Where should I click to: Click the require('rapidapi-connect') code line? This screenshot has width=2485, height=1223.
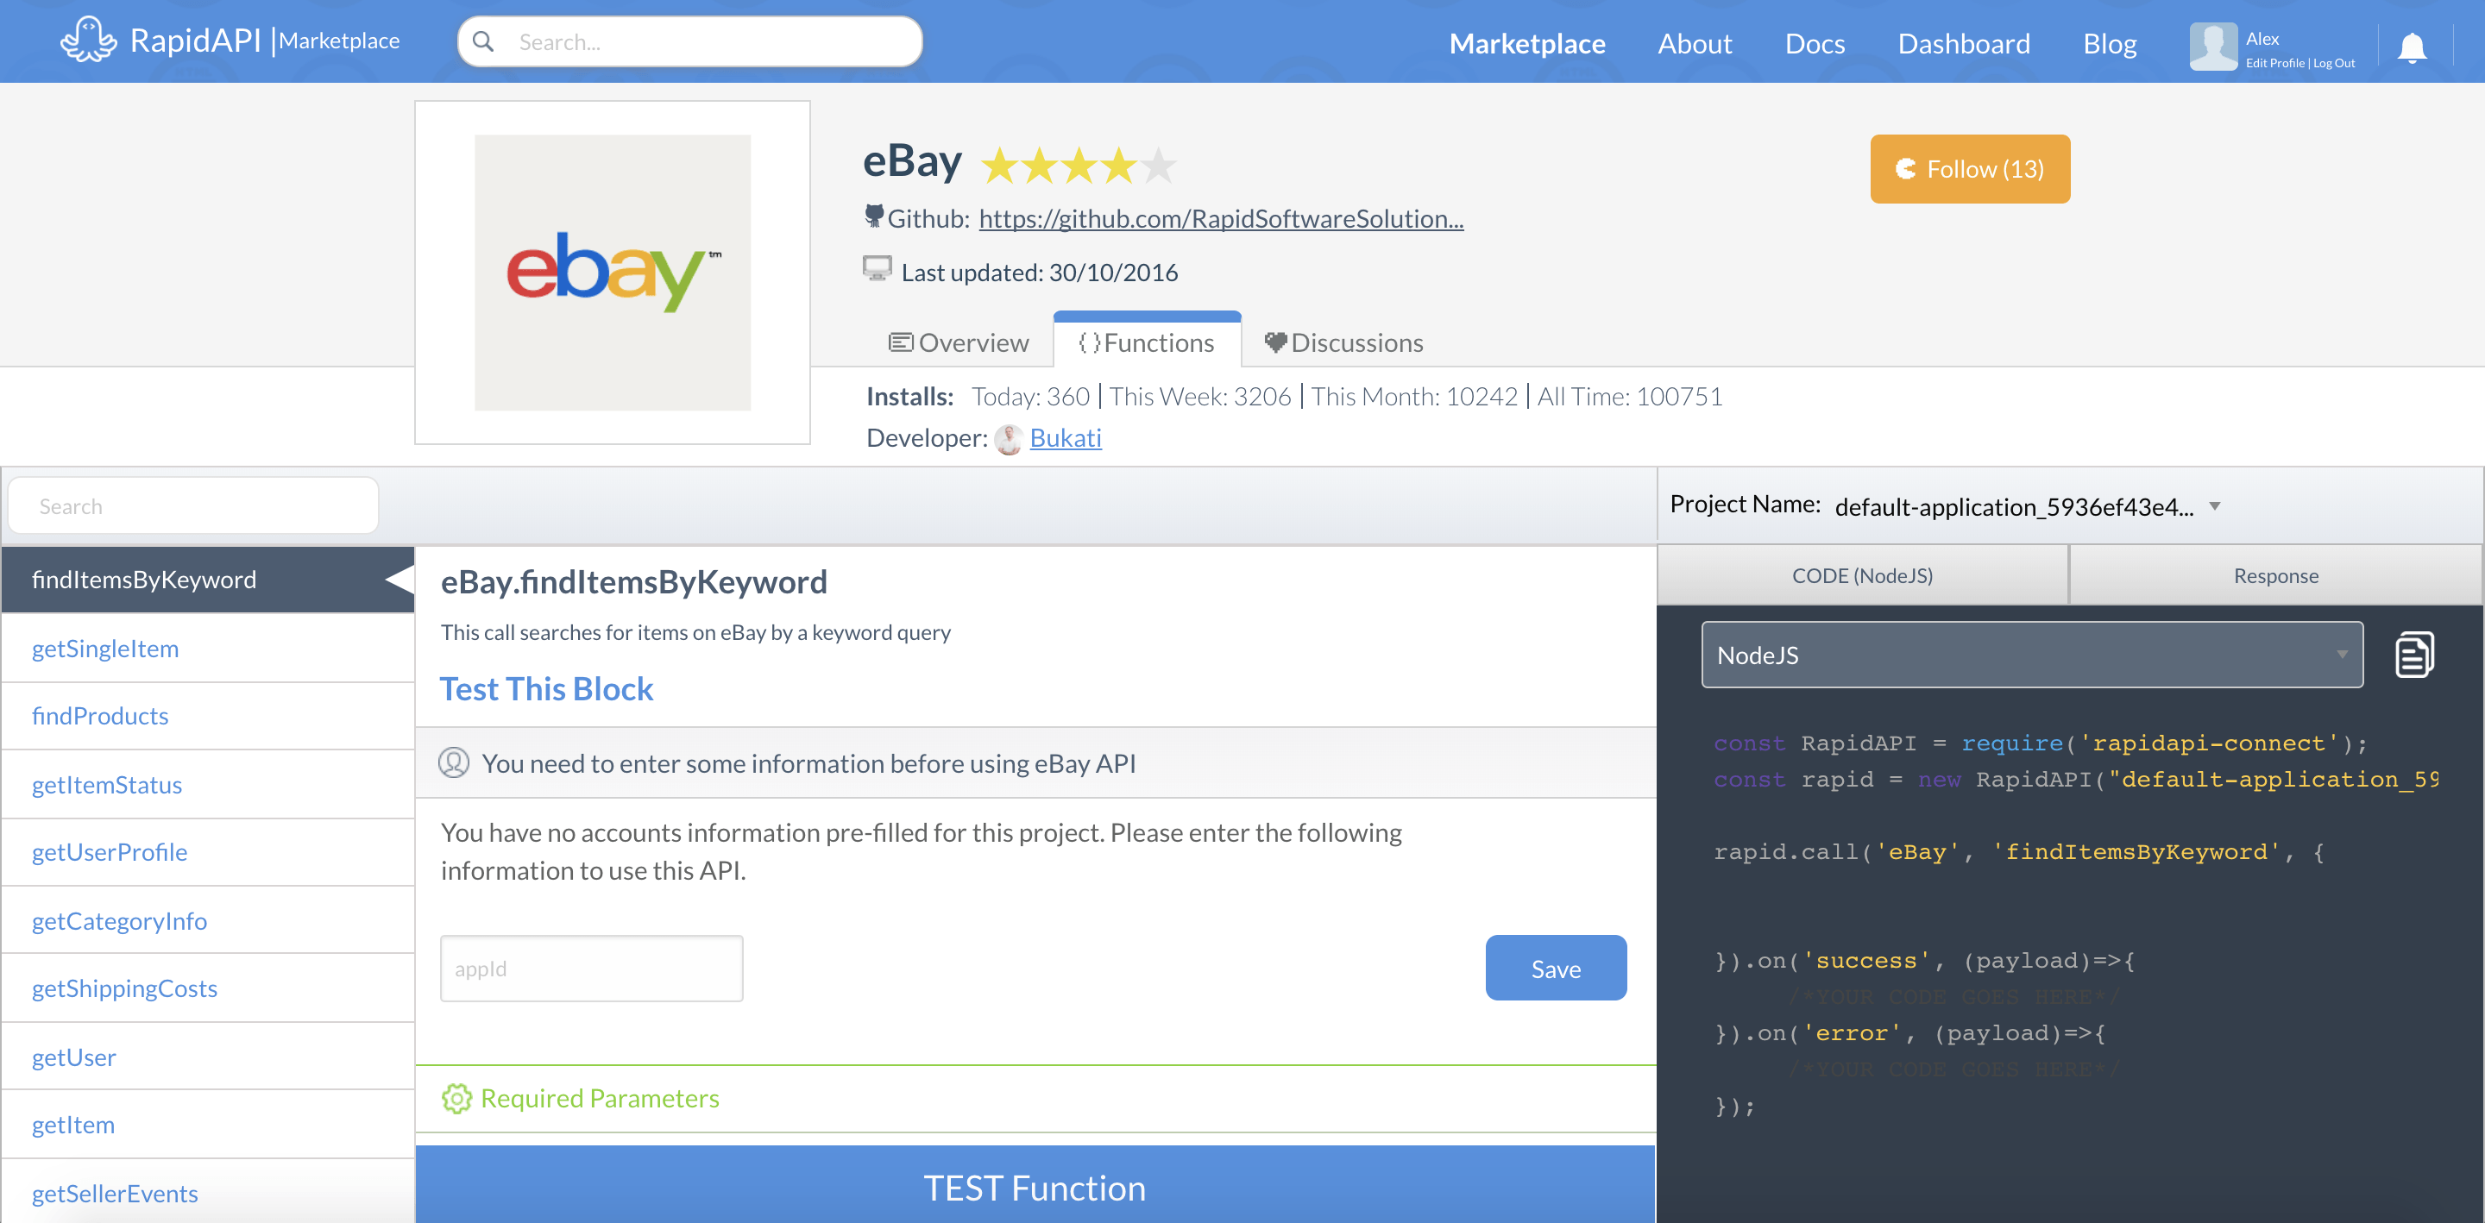(2041, 743)
